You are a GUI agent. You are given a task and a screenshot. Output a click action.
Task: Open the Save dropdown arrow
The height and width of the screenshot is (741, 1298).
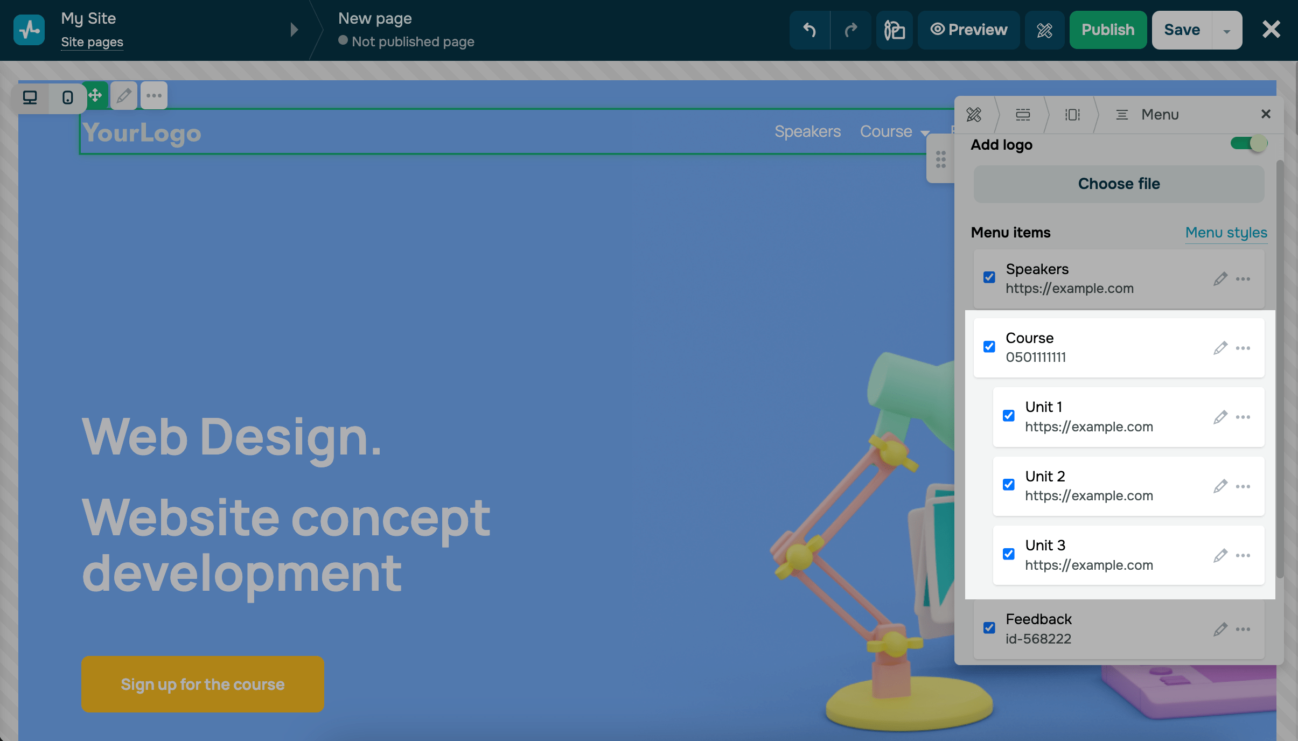tap(1227, 30)
